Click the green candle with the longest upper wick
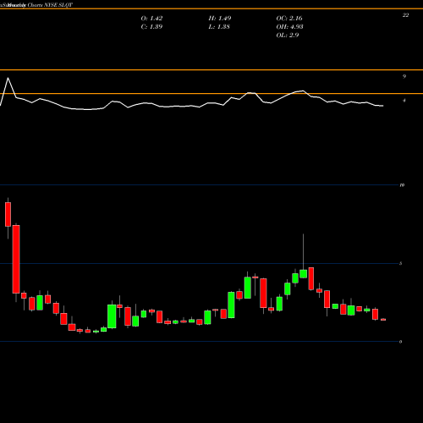 304,273
